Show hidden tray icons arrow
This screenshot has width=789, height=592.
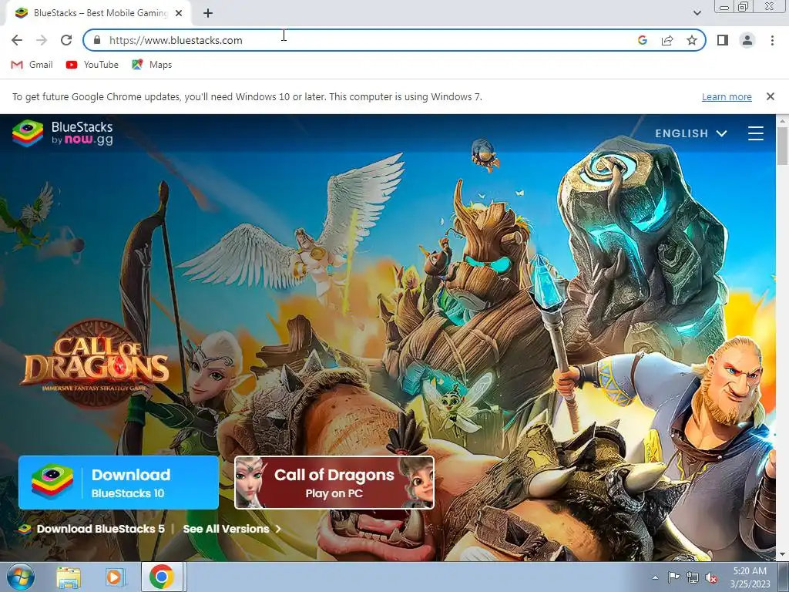tap(655, 577)
